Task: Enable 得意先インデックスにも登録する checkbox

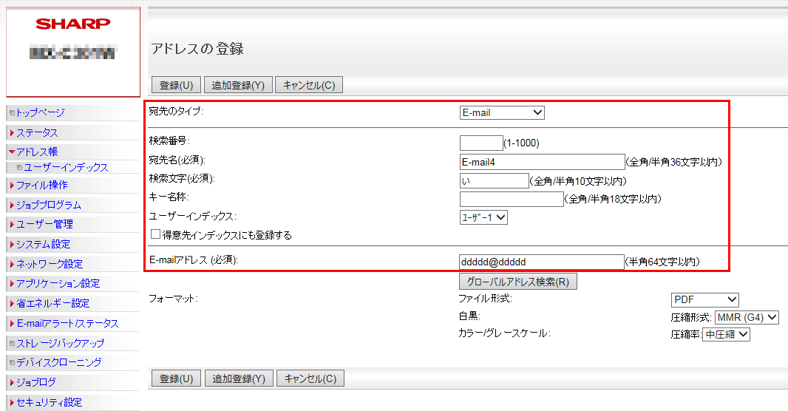Action: (156, 235)
